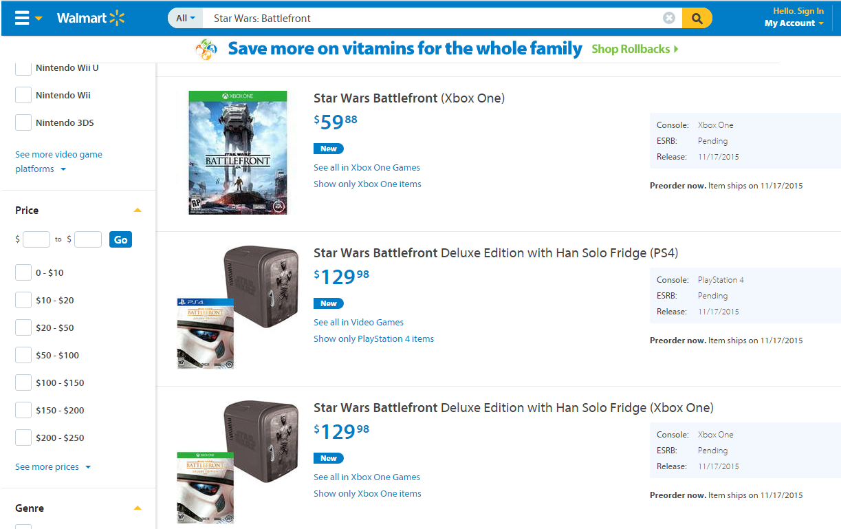Click Show only PlayStation 4 items
This screenshot has width=841, height=529.
pyautogui.click(x=373, y=339)
